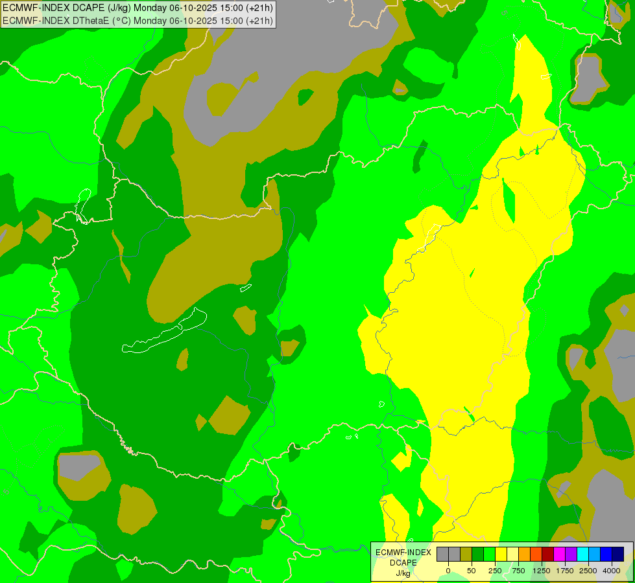Click the large elongated white lake outline
This screenshot has height=583, width=635.
[x=164, y=330]
